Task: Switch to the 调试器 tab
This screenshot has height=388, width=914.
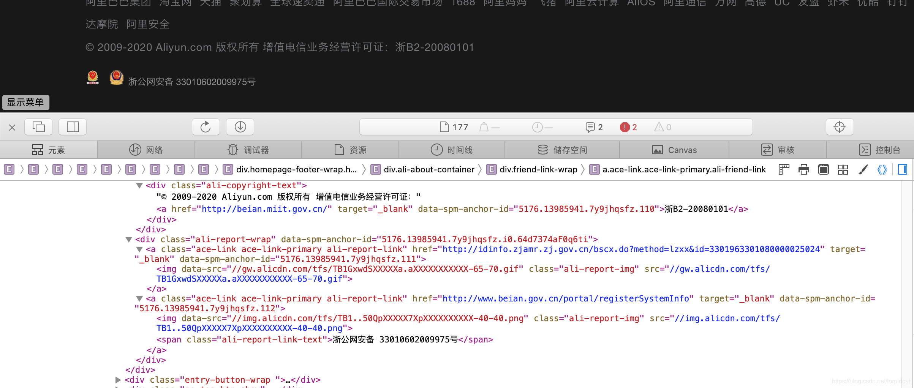Action: click(248, 150)
